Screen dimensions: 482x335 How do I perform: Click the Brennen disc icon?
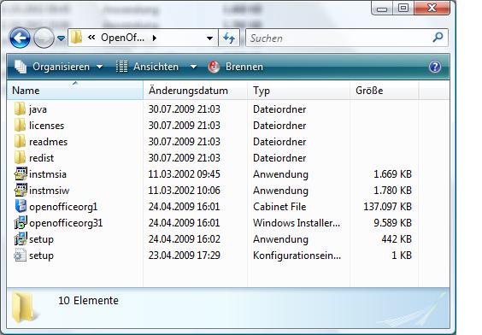click(214, 67)
